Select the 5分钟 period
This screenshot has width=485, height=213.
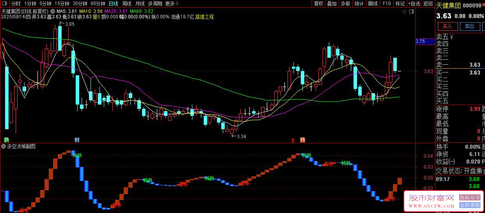click(46, 4)
